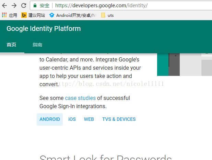The height and width of the screenshot is (160, 212).
Task: Click the browser forward arrow
Action: (14, 5)
